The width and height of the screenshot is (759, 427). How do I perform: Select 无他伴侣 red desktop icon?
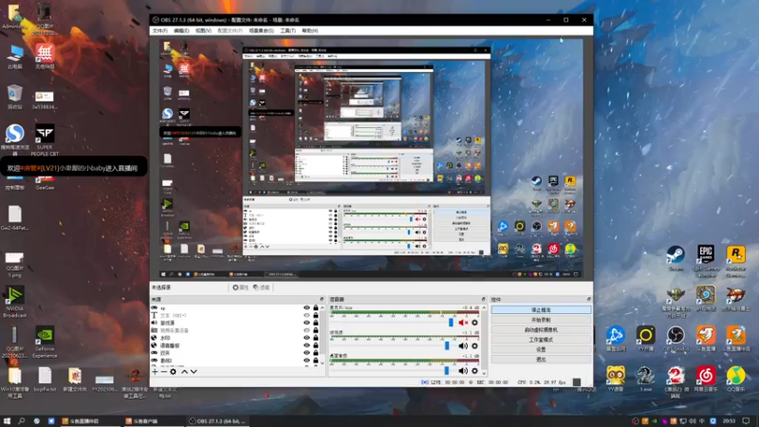(45, 56)
